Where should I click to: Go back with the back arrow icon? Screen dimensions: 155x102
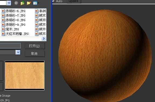pyautogui.click(x=16, y=3)
